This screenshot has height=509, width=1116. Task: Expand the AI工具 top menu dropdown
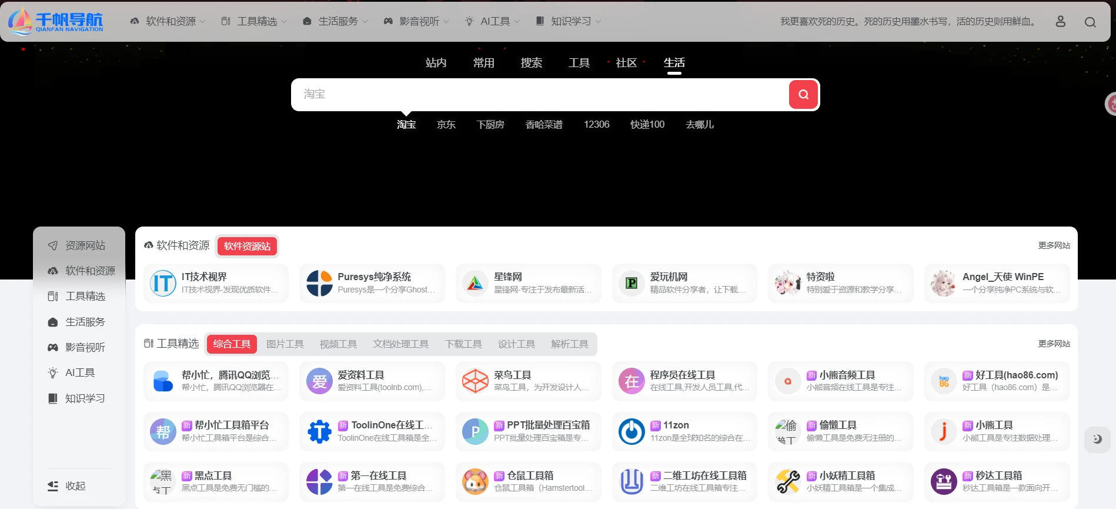coord(493,22)
